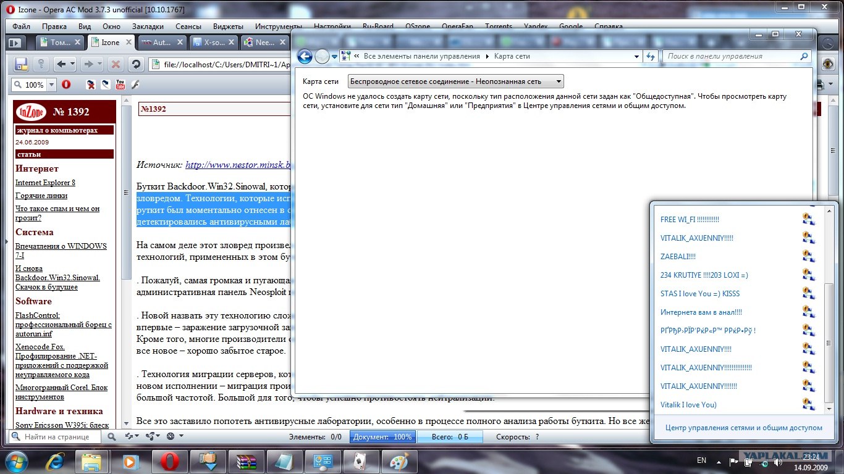Screen dimensions: 844x474
Task: Select the FREE WI_FI wireless network
Action: coord(690,220)
